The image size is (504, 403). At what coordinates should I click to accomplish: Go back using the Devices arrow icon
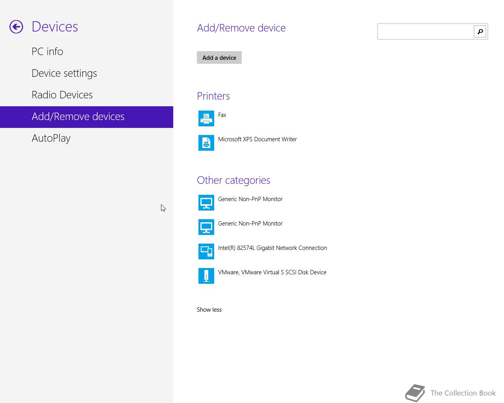16,27
